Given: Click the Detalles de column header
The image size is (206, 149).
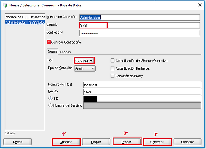Looking at the screenshot, I should point(37,17).
